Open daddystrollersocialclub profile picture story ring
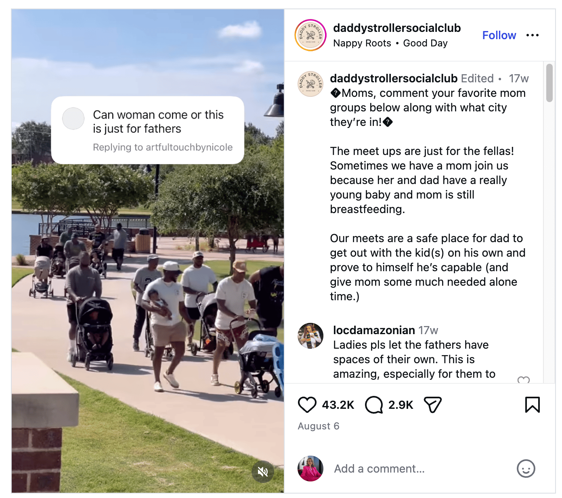This screenshot has height=498, width=562. click(x=310, y=35)
